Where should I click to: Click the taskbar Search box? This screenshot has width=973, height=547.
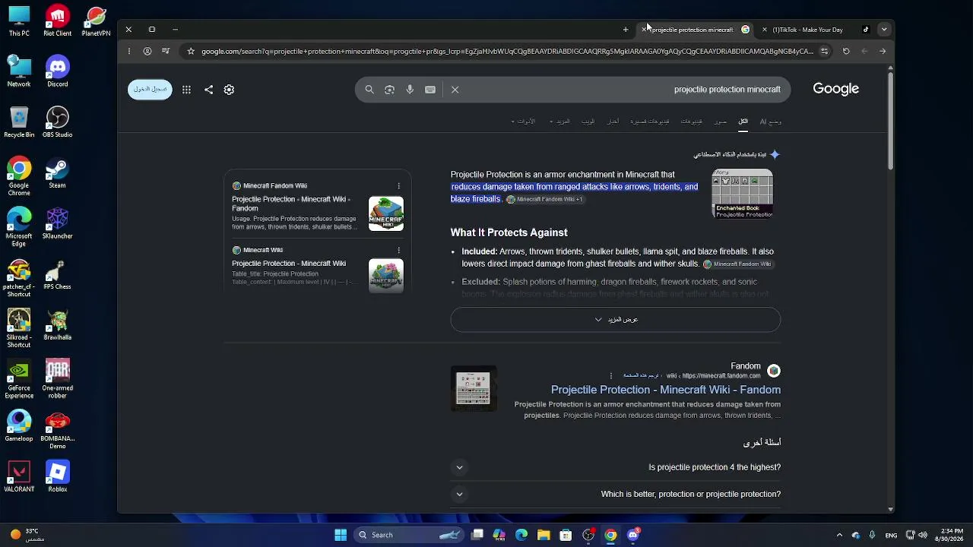[410, 535]
